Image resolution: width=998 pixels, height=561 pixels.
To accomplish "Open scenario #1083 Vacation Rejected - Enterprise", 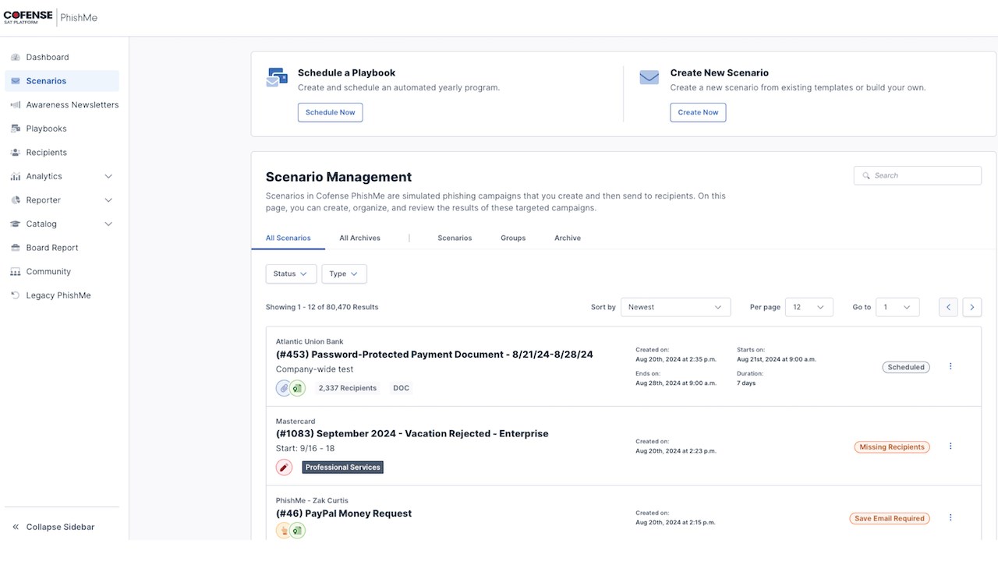I will point(412,434).
